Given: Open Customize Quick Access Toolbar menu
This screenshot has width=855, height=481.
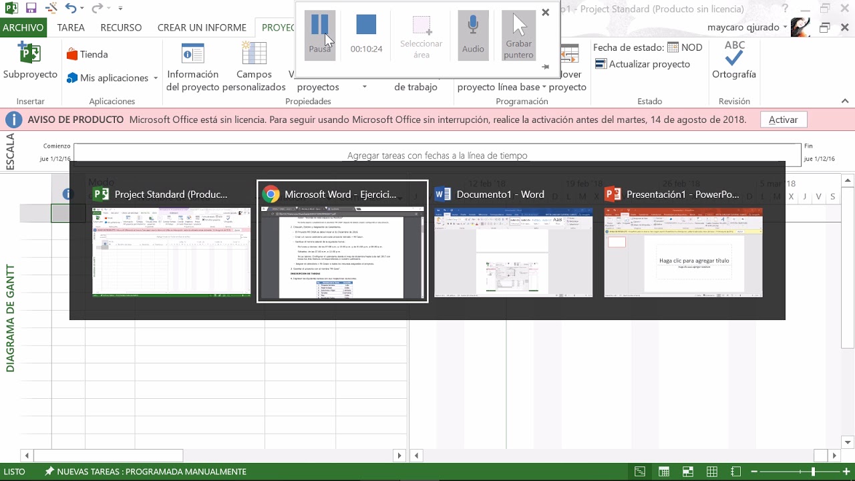Looking at the screenshot, I should [x=120, y=9].
